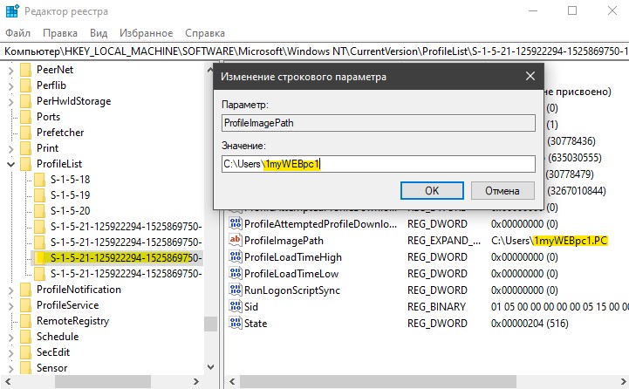Click the Параметр name field

coord(379,123)
